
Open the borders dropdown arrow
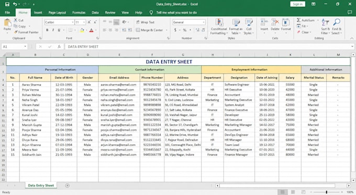75,30
